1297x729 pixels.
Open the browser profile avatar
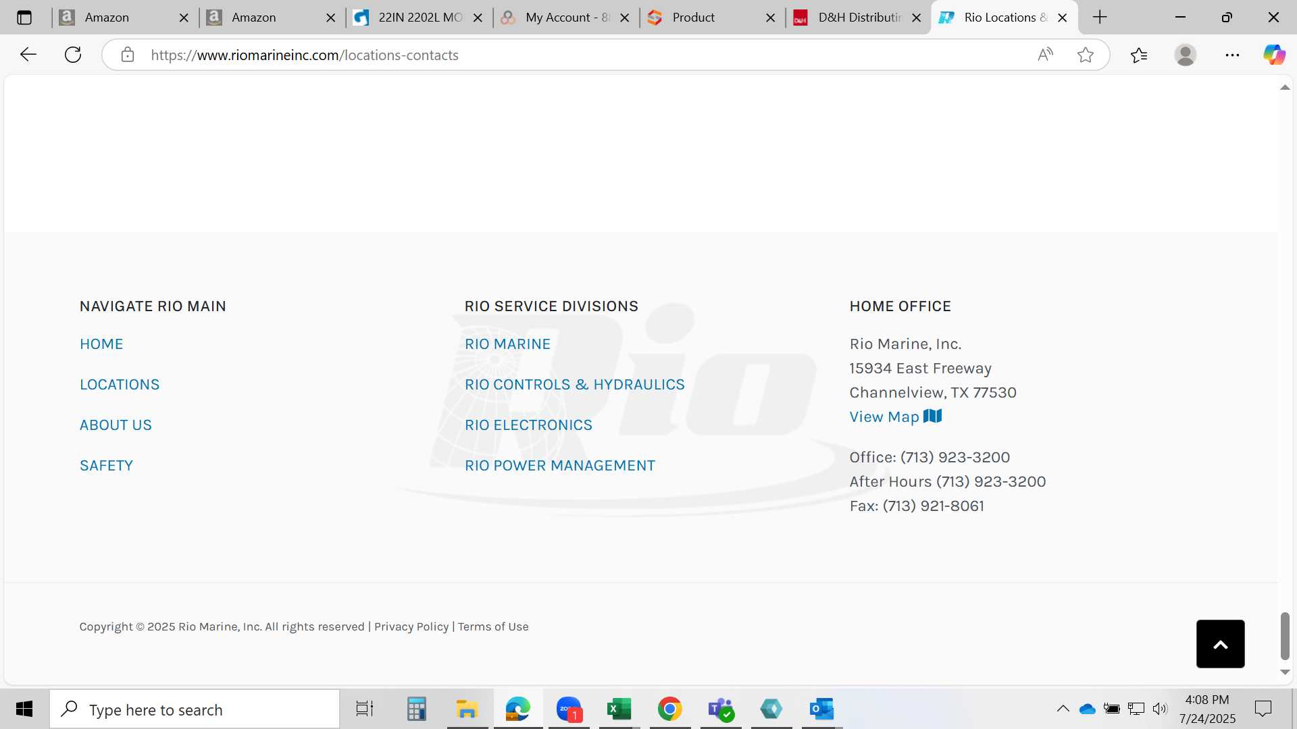(x=1186, y=55)
